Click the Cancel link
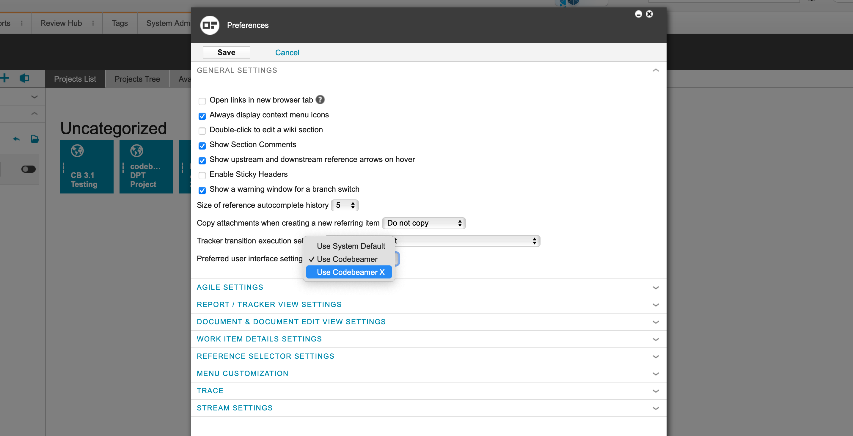The width and height of the screenshot is (853, 436). click(x=287, y=52)
